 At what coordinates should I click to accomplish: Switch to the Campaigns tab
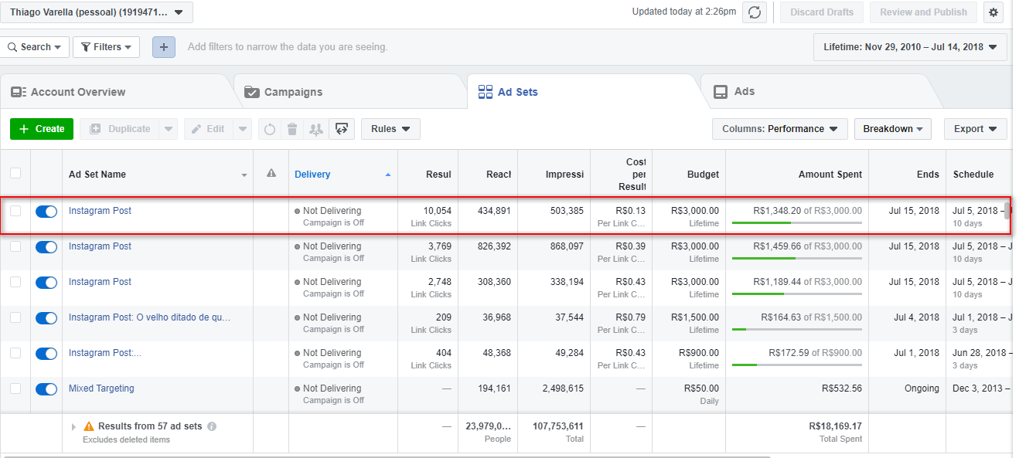(293, 92)
